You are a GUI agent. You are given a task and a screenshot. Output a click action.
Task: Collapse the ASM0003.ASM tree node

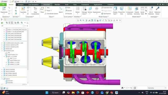coord(2,51)
